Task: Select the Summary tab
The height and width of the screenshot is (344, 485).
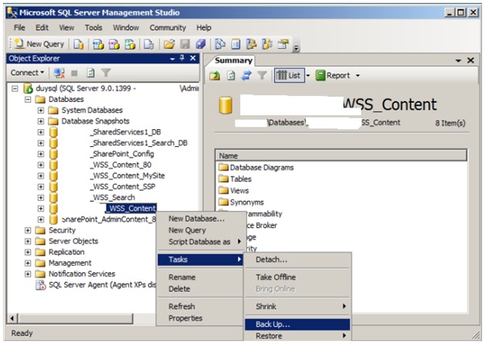Action: click(233, 60)
